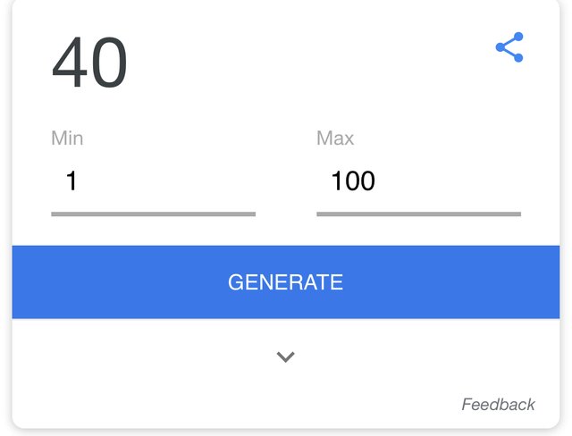Click the Min label text

67,138
